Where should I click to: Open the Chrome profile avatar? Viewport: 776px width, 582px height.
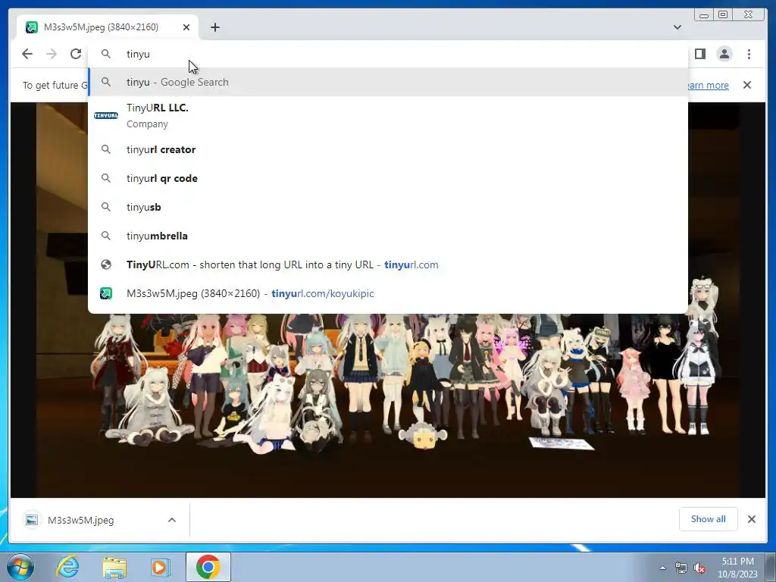[724, 54]
